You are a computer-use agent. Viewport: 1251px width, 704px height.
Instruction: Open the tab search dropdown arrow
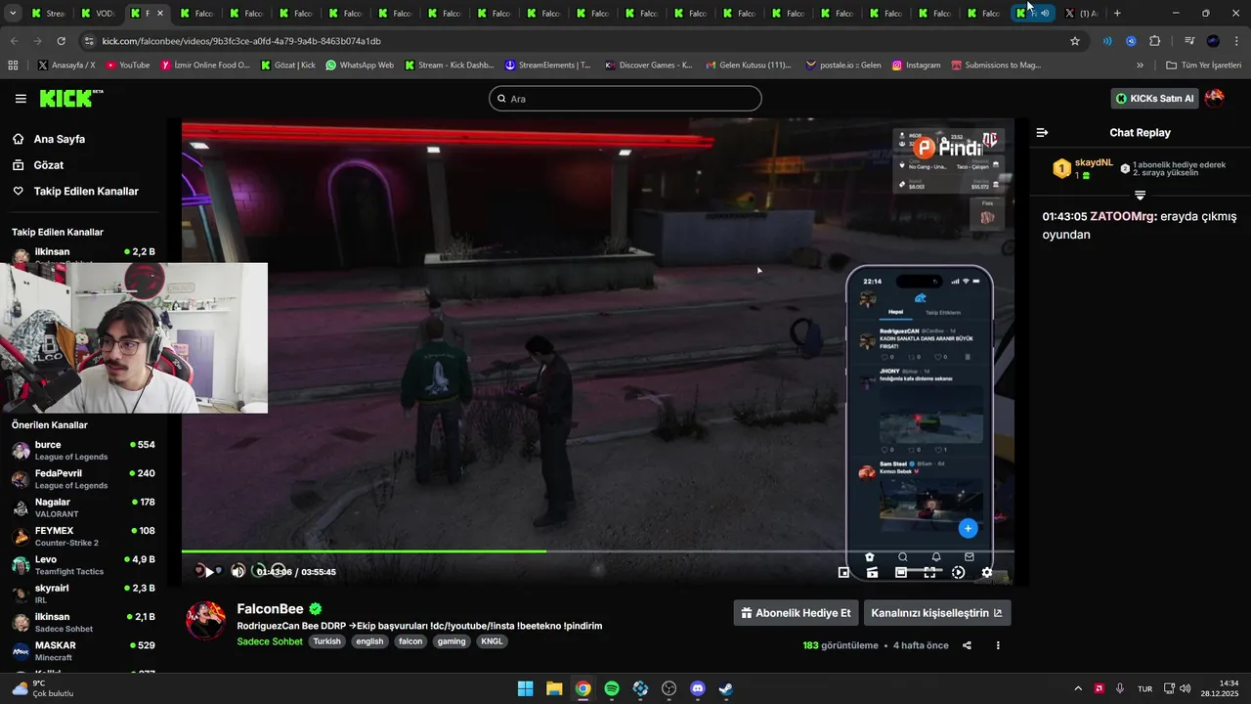[13, 14]
